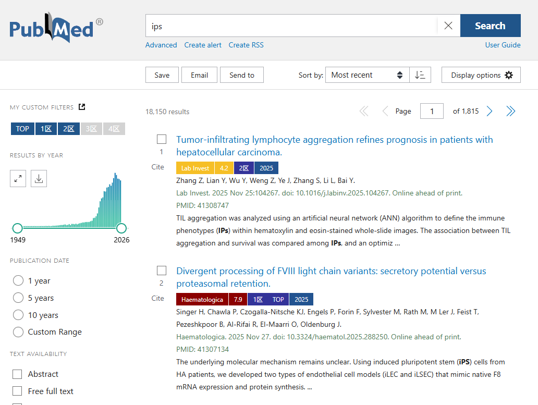Open custom filters external link icon
The image size is (538, 405).
point(82,107)
